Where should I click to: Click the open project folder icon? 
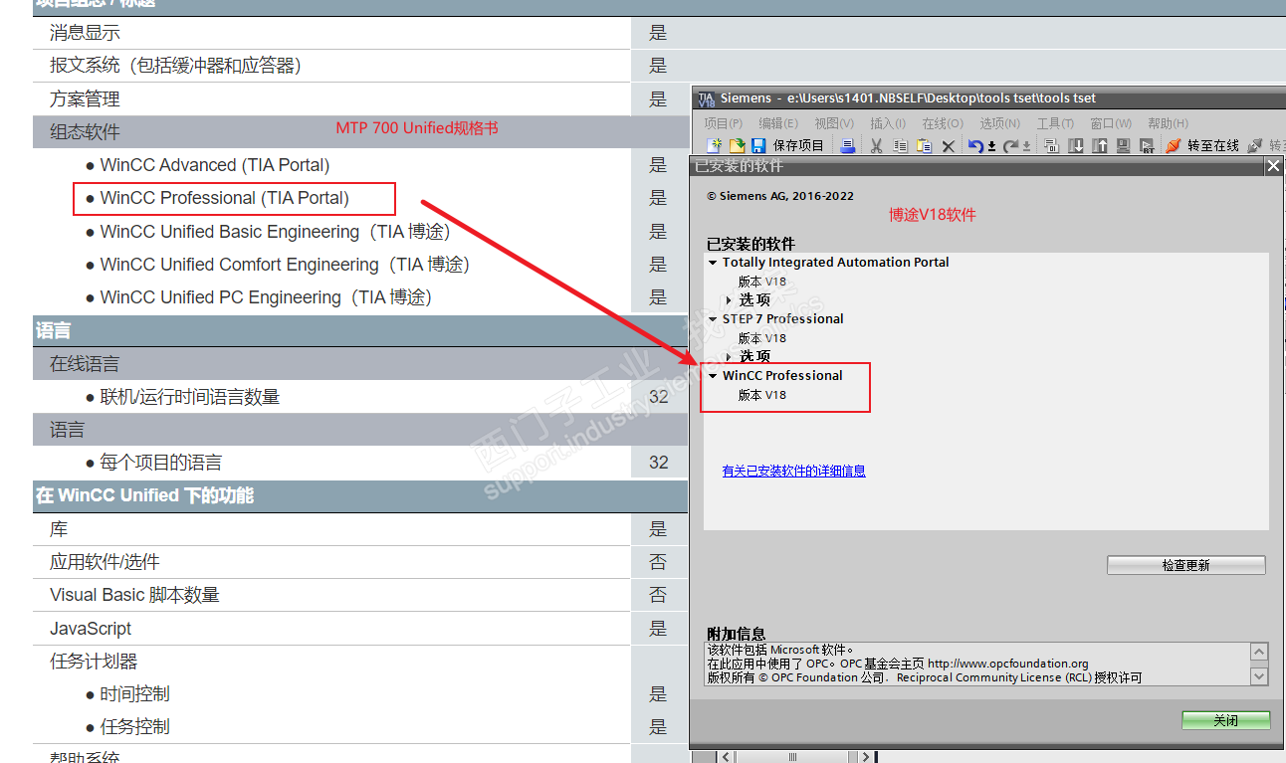coord(737,146)
